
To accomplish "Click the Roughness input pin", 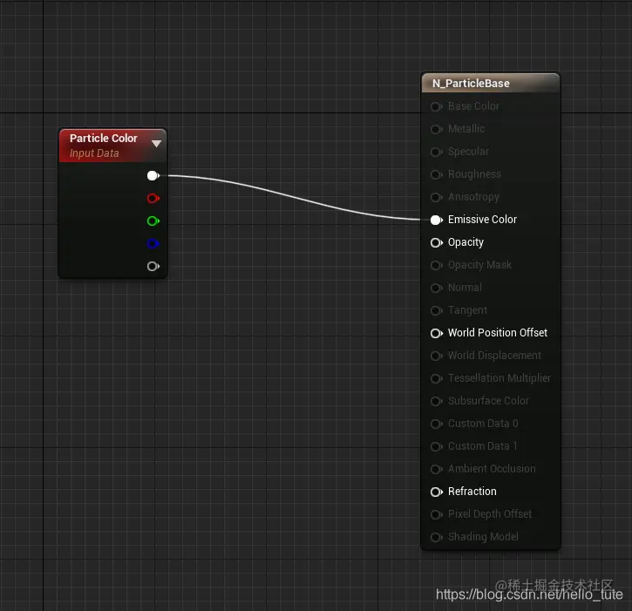I will coord(436,174).
